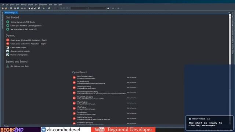
Task: Open See What's New in RAD Studio
Action: pyautogui.click(x=23, y=29)
